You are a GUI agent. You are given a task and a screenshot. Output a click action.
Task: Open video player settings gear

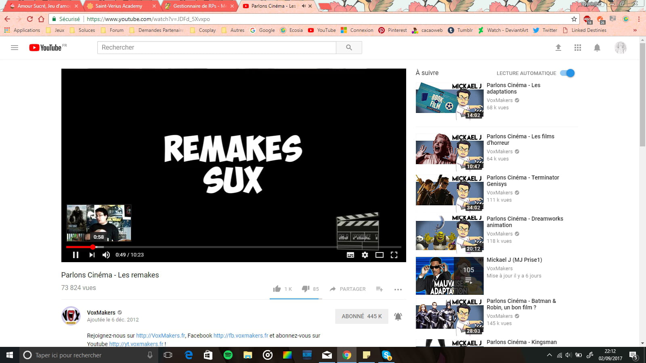pos(365,255)
